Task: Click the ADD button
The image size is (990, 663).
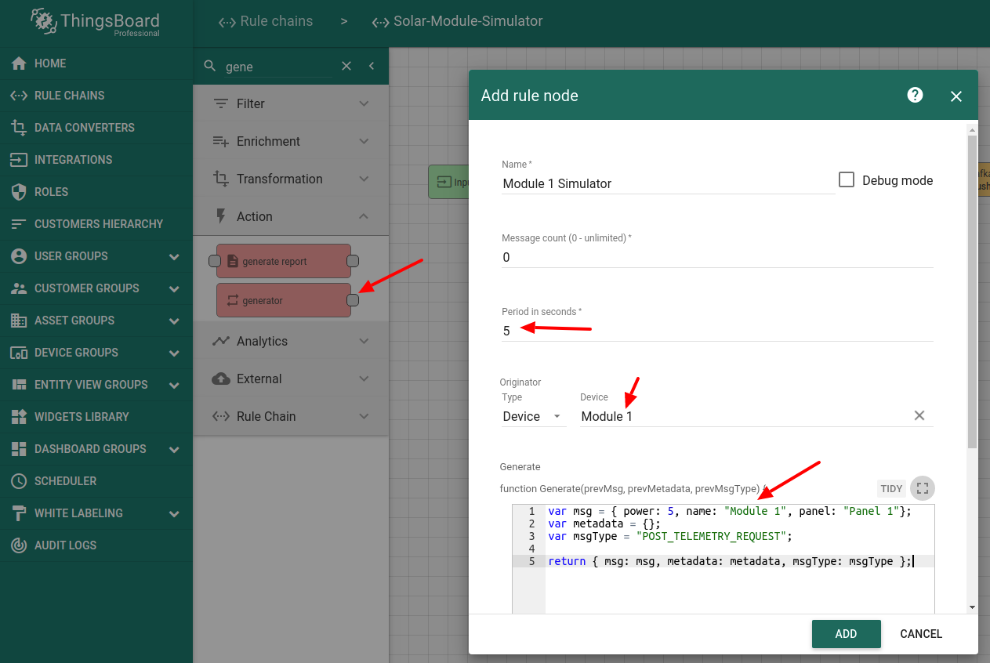Action: coord(846,634)
